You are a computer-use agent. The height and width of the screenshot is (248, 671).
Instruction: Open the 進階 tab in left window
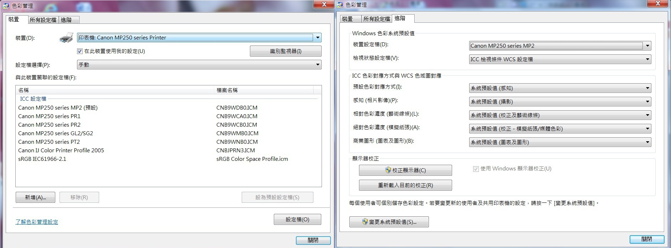click(66, 20)
